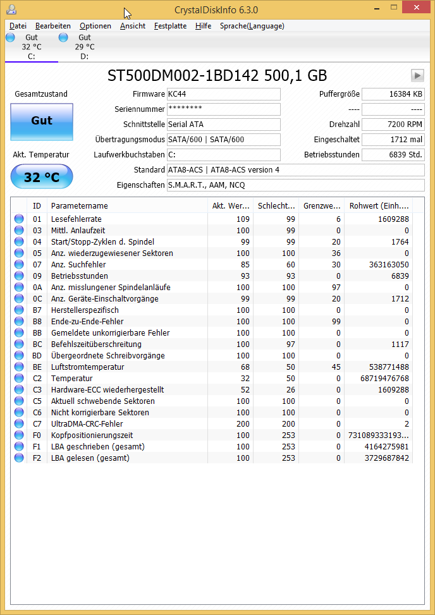Click status orb for C2 Temperatur row
Screen dimensions: 435x615
[x=19, y=378]
